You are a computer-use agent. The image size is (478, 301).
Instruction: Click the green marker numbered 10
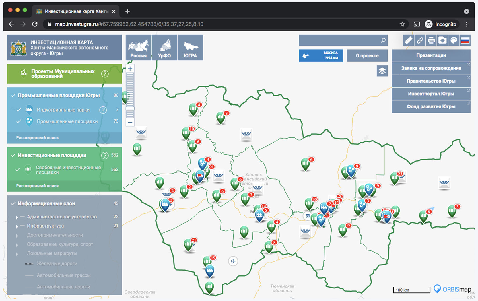point(186,133)
